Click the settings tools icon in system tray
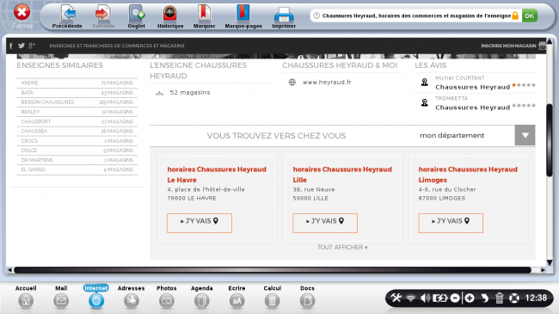The image size is (559, 314). [x=396, y=298]
